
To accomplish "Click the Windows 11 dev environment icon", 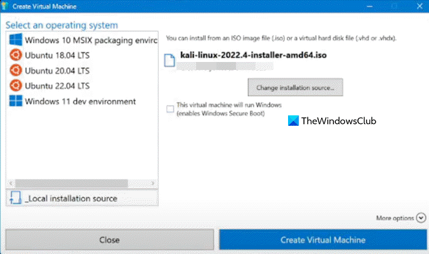I will pyautogui.click(x=15, y=101).
